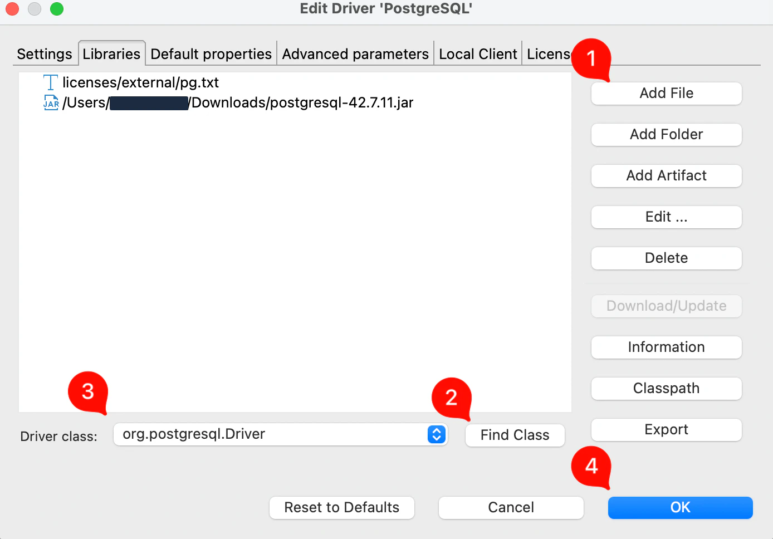The height and width of the screenshot is (539, 773).
Task: Switch to the License tab
Action: pyautogui.click(x=549, y=54)
